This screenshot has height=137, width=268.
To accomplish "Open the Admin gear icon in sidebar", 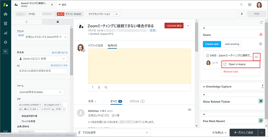I will 5,42.
